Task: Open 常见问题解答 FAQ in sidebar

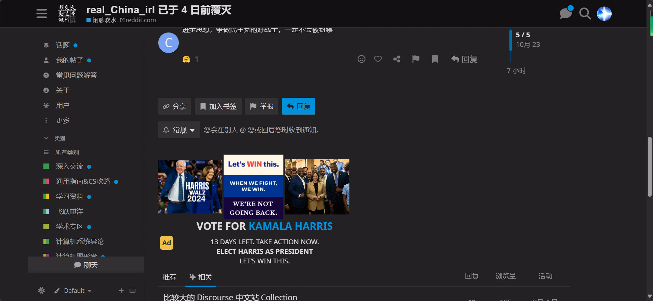Action: coord(76,75)
